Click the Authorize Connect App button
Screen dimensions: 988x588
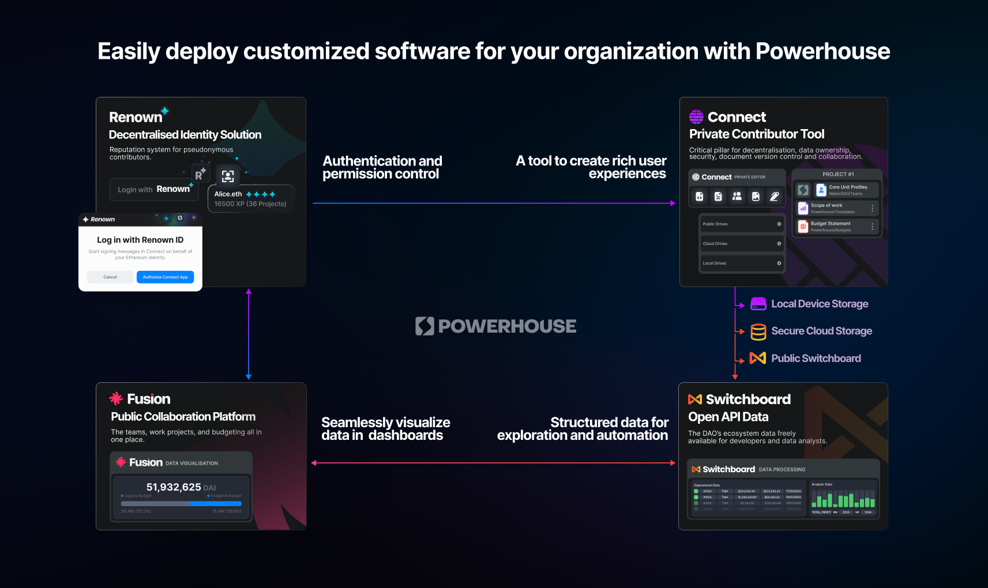pos(166,277)
